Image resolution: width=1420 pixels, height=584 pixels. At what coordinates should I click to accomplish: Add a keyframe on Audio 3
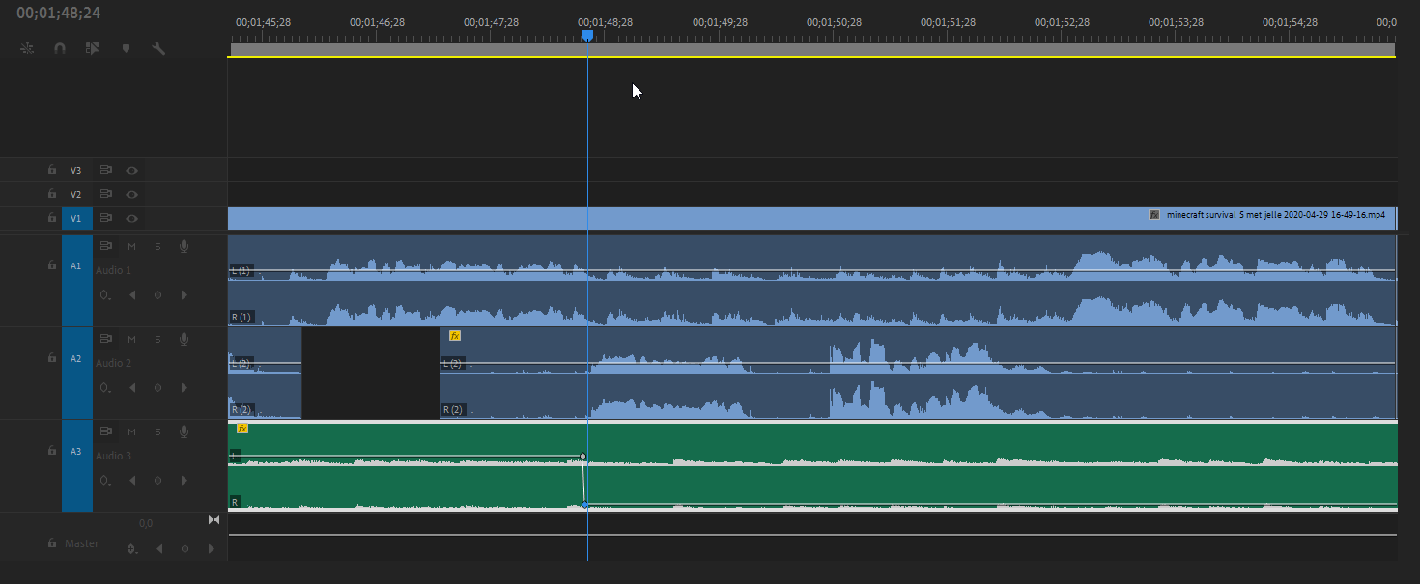[x=158, y=480]
